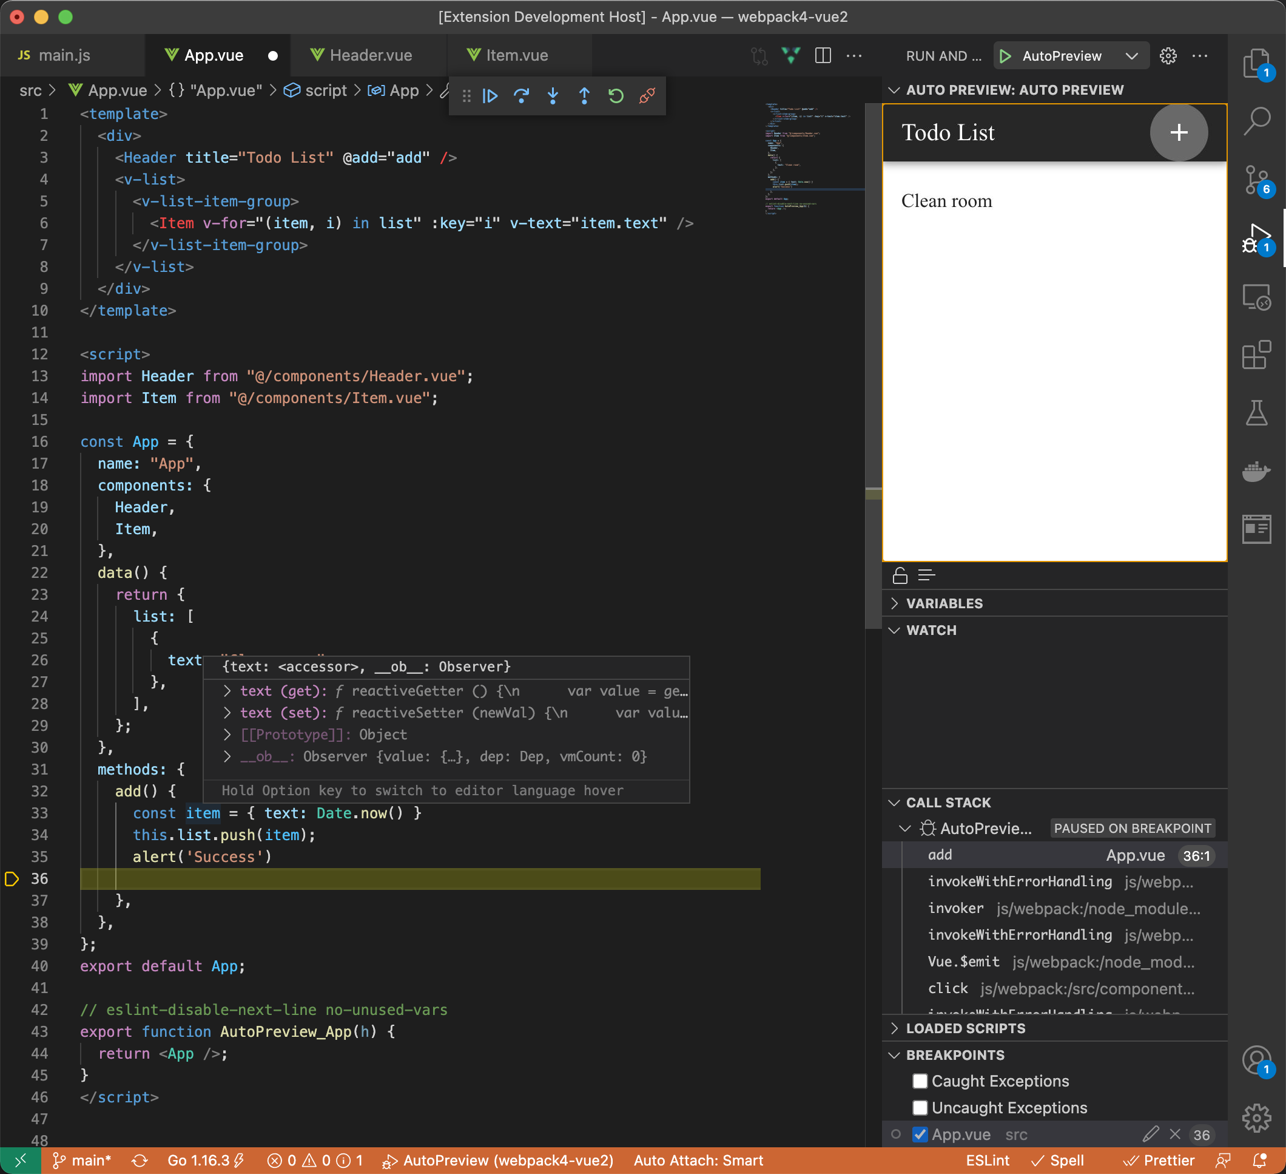Screen dimensions: 1286x1174
Task: Toggle the breakpoint marker on line 36
Action: (12, 879)
